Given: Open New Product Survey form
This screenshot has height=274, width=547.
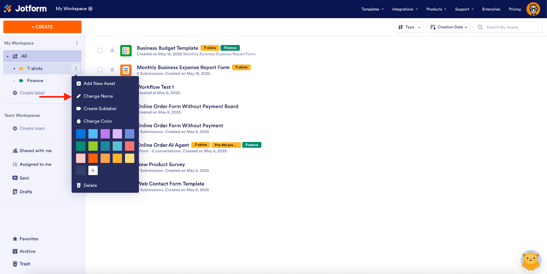Looking at the screenshot, I should point(162,164).
